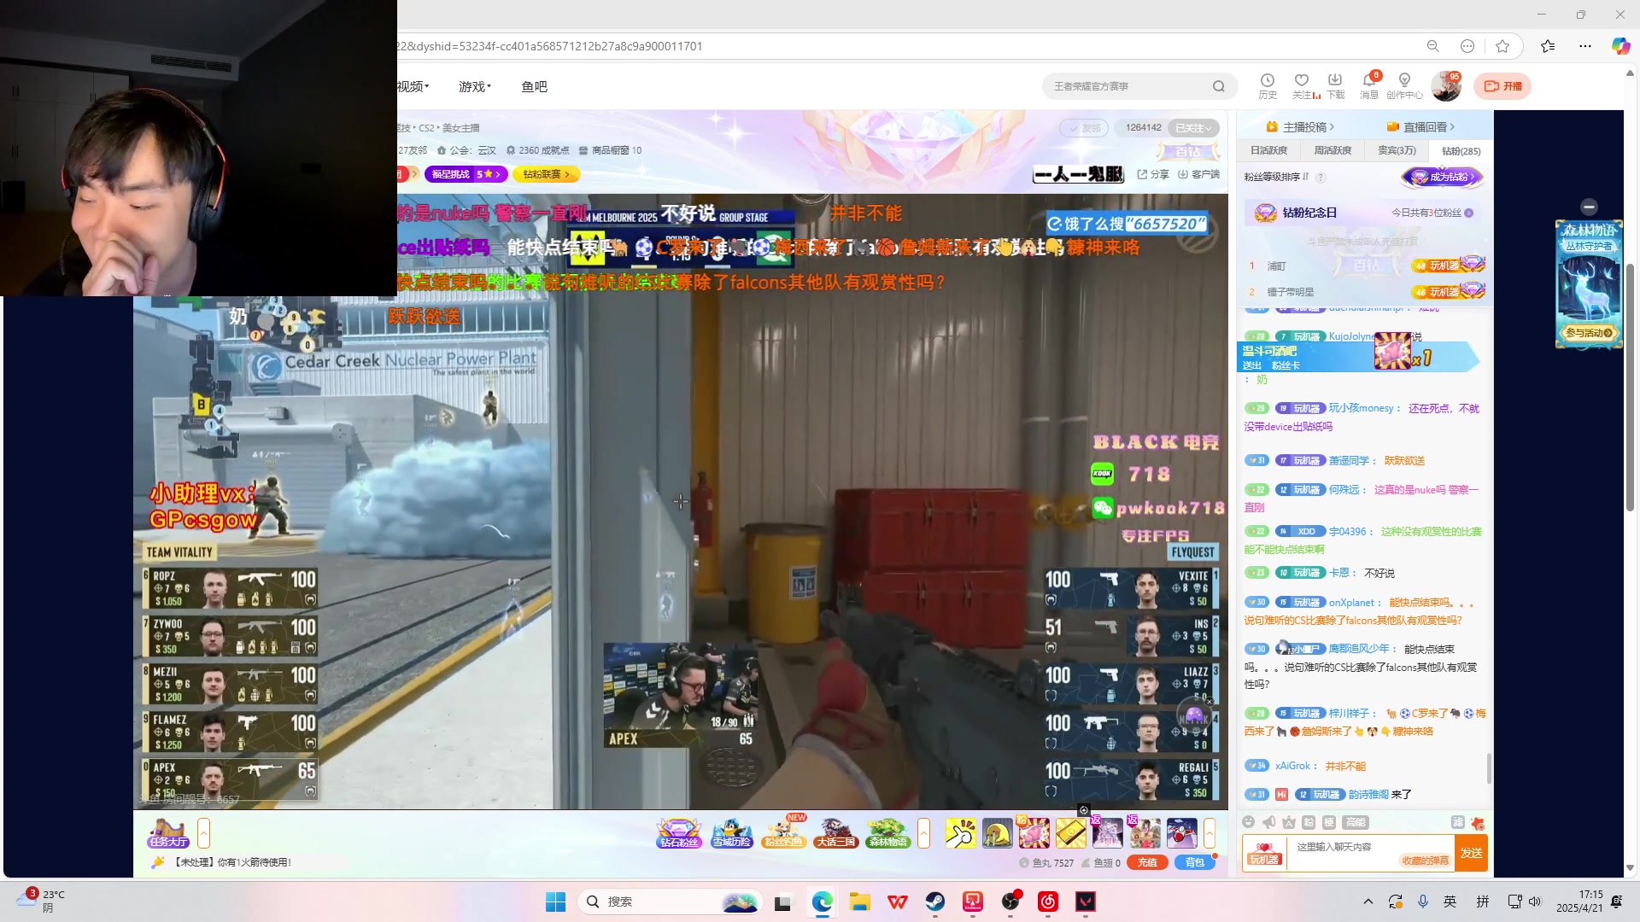The height and width of the screenshot is (922, 1640).
Task: Click the browser page vertical scrollbar
Action: [1630, 388]
